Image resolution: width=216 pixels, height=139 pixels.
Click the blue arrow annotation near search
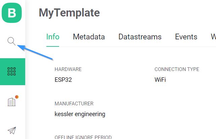[35, 53]
